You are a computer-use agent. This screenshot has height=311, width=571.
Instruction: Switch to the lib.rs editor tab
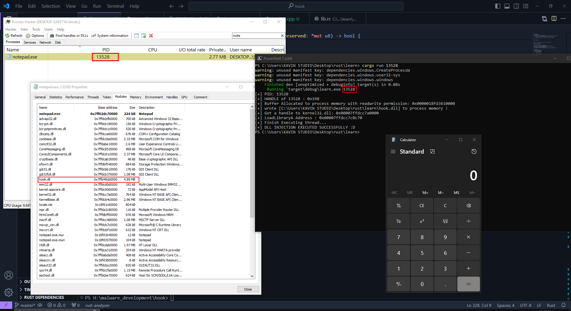[338, 19]
